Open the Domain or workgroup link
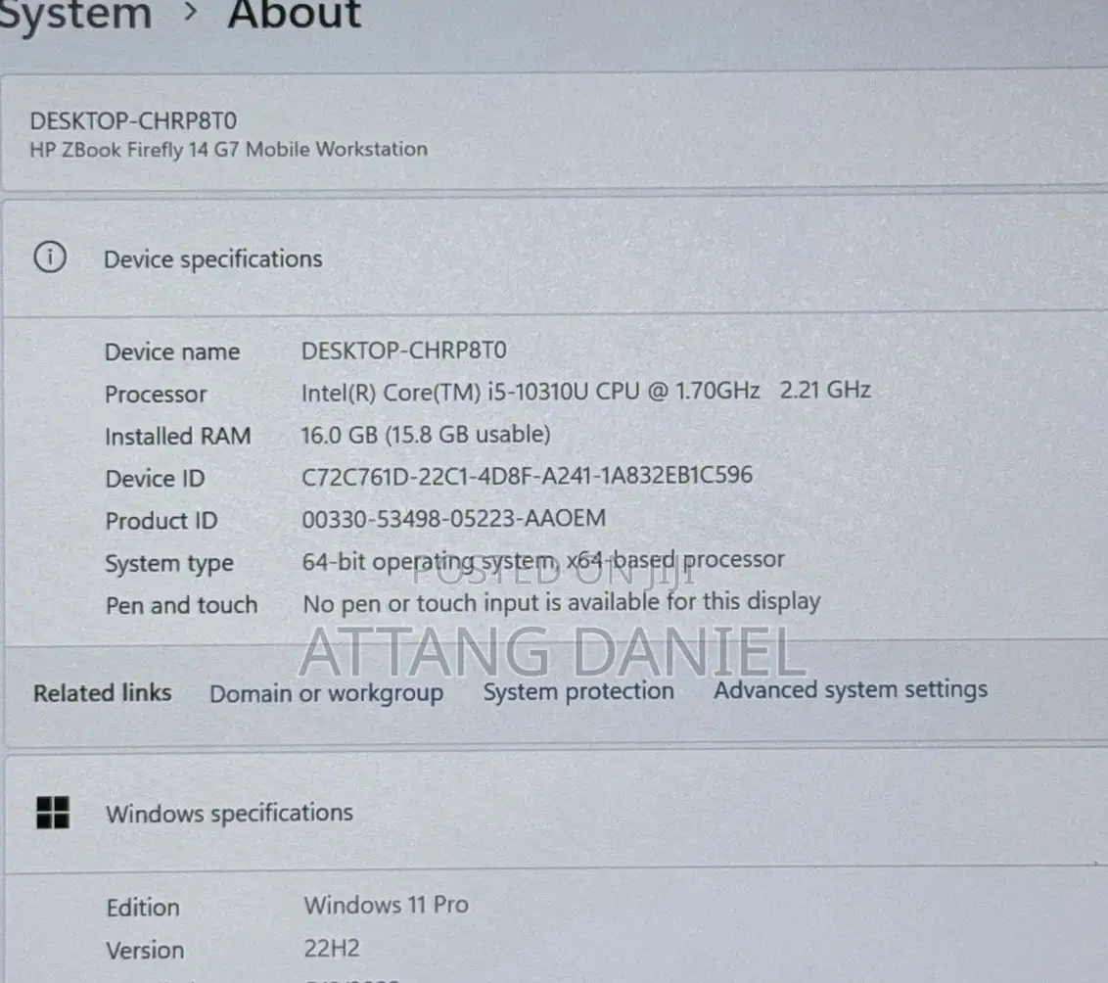 [x=327, y=694]
